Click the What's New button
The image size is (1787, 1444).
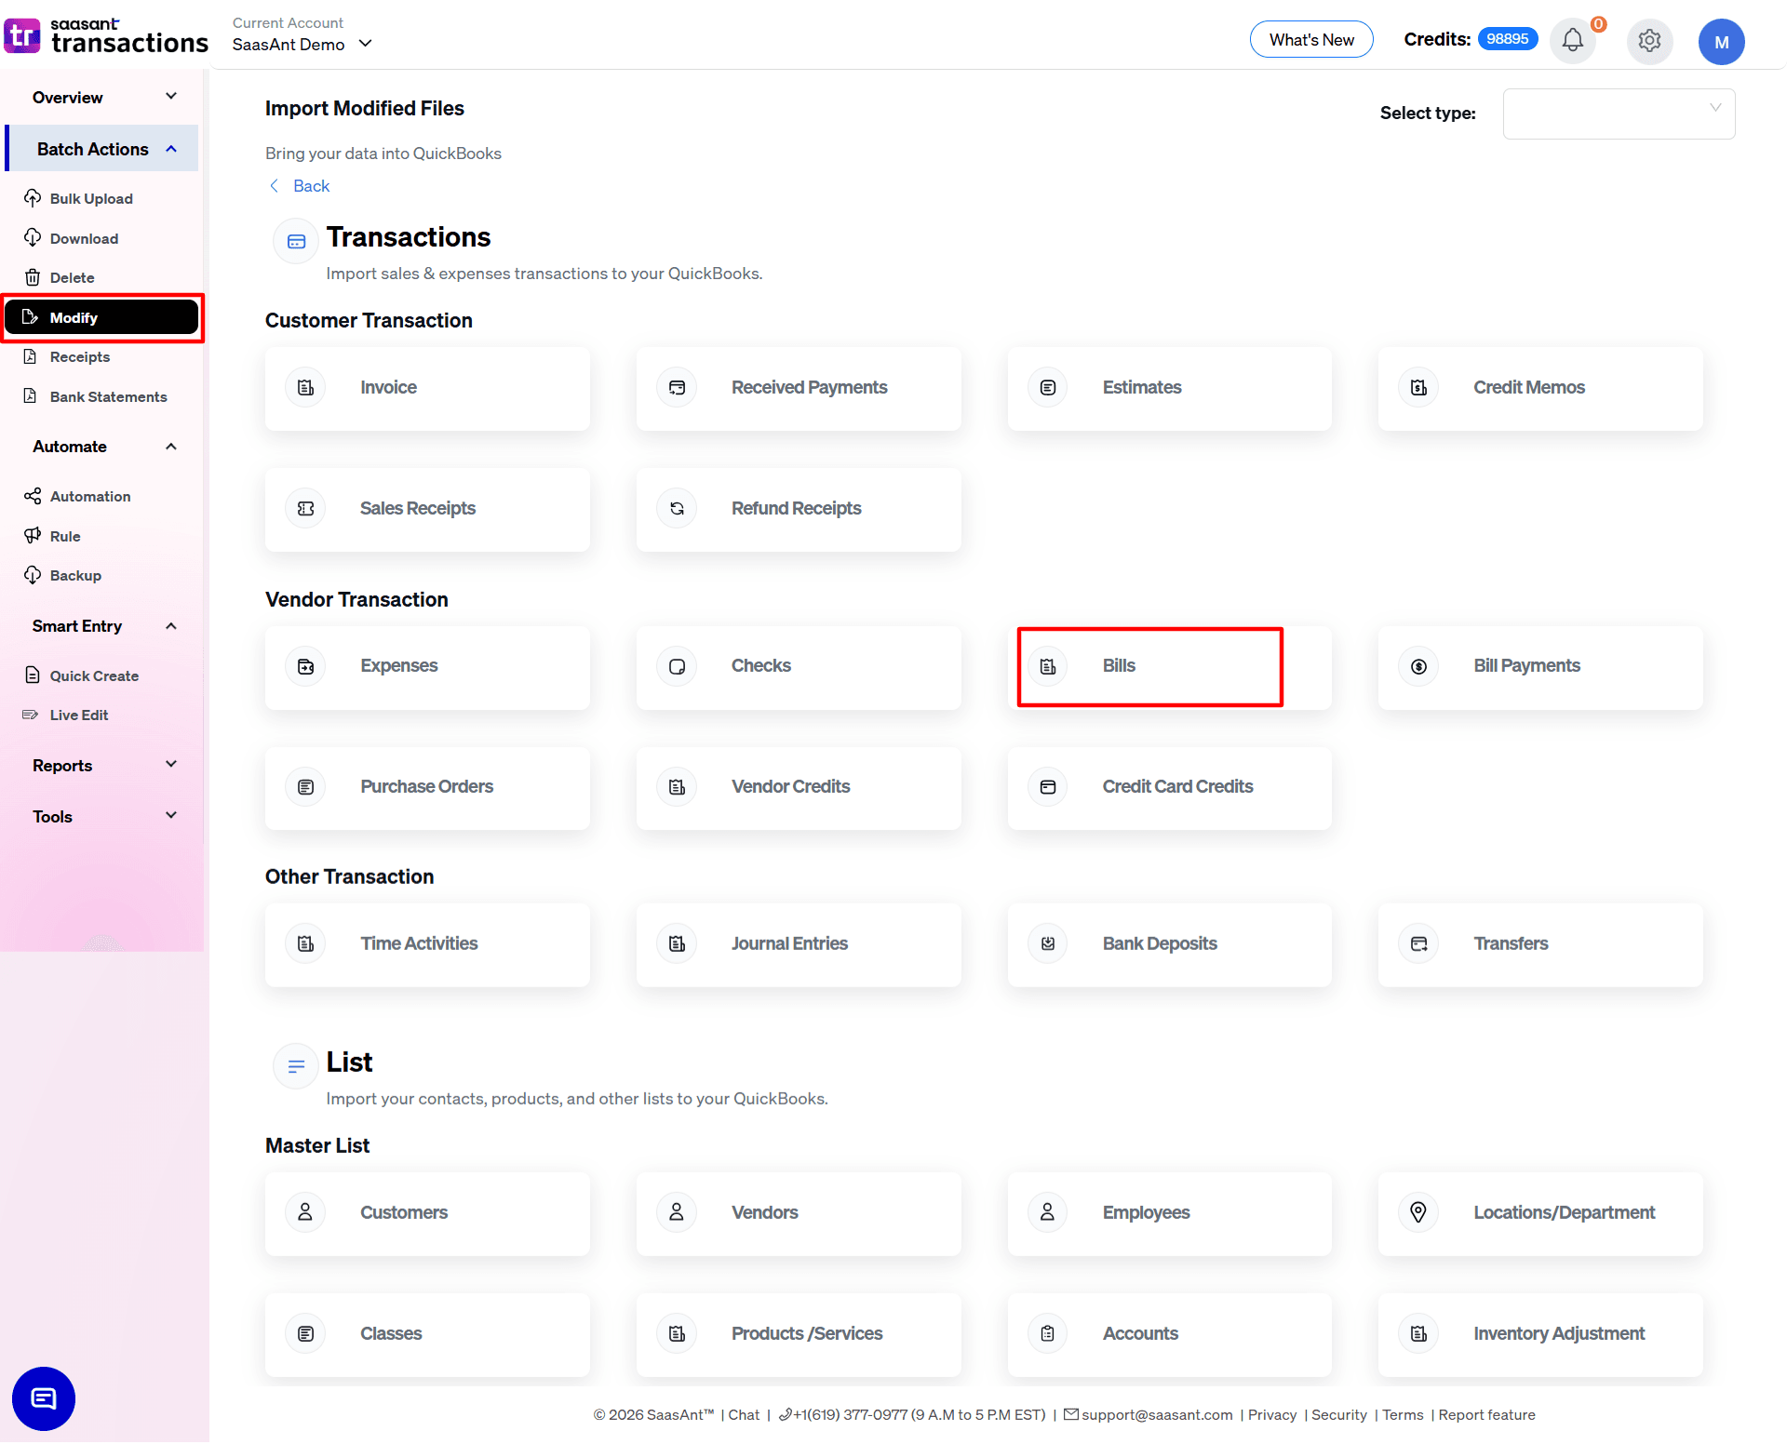coord(1311,39)
